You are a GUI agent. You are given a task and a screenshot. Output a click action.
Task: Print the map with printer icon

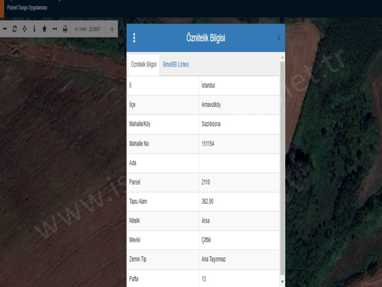tap(65, 29)
